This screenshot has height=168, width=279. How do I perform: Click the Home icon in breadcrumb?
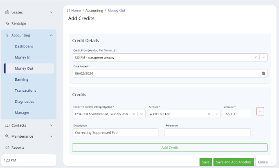[x=69, y=11]
